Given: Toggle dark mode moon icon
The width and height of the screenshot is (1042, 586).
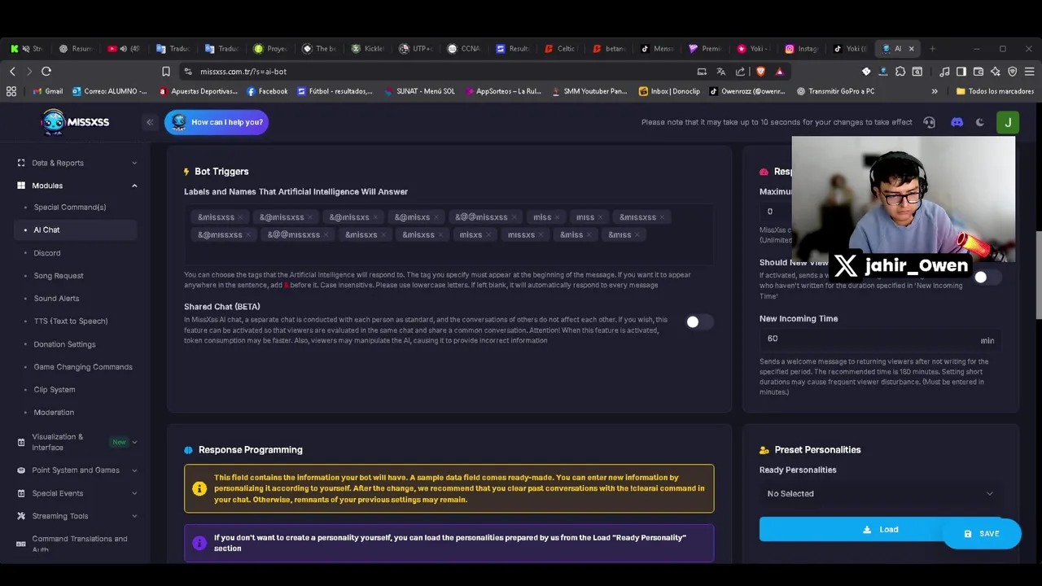Looking at the screenshot, I should coord(980,122).
